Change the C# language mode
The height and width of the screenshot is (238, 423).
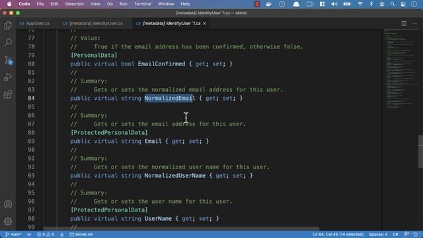point(395,234)
